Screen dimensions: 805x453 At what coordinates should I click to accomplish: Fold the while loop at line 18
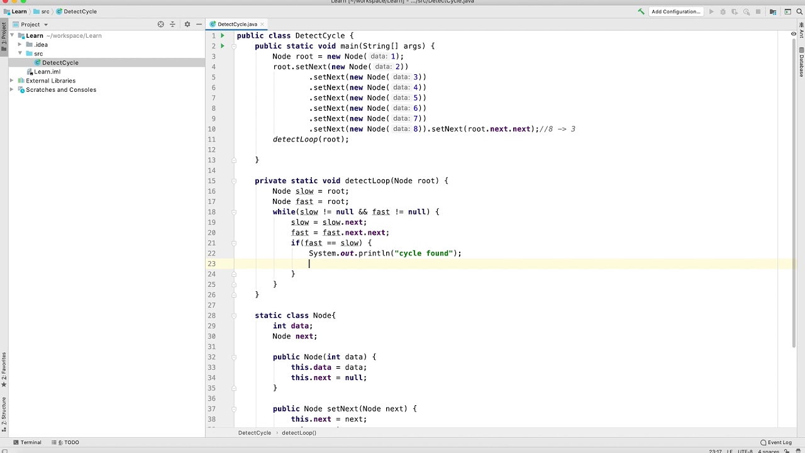click(x=233, y=212)
